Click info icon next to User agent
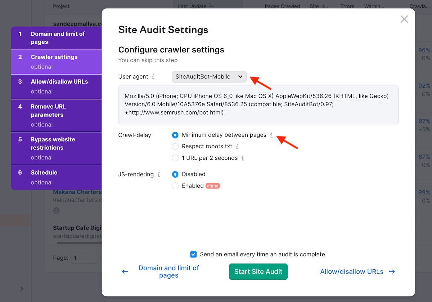 pyautogui.click(x=153, y=77)
